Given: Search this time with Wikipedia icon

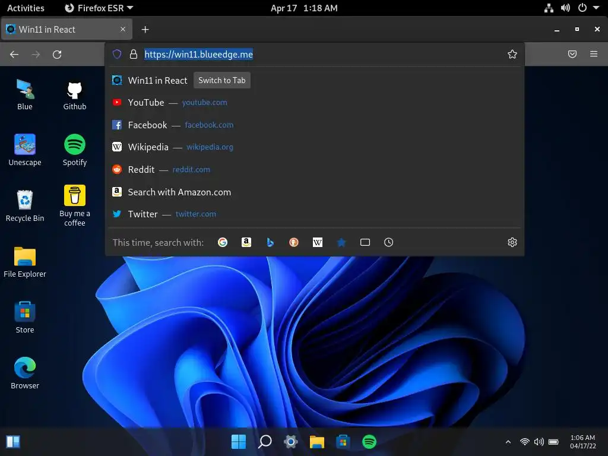Looking at the screenshot, I should [x=318, y=242].
